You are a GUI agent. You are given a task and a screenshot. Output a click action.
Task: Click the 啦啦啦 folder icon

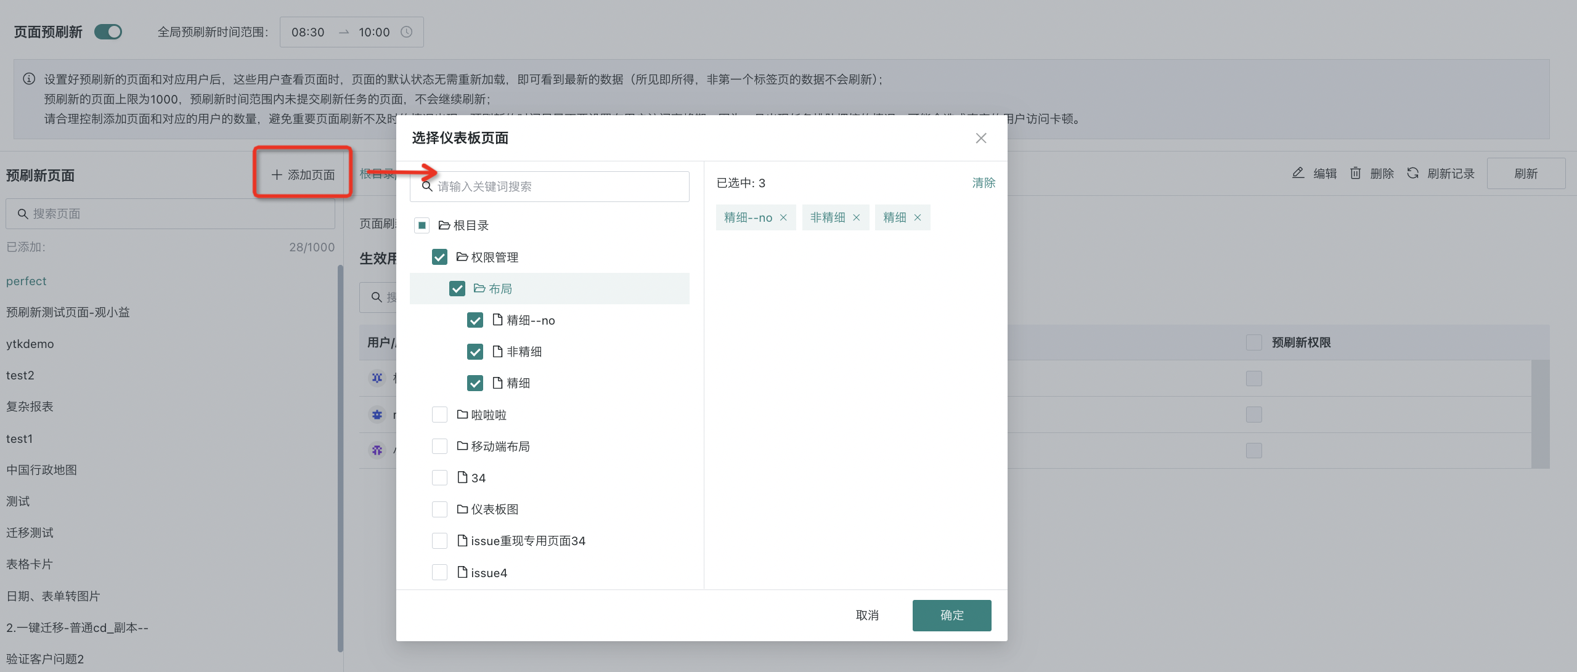[462, 415]
